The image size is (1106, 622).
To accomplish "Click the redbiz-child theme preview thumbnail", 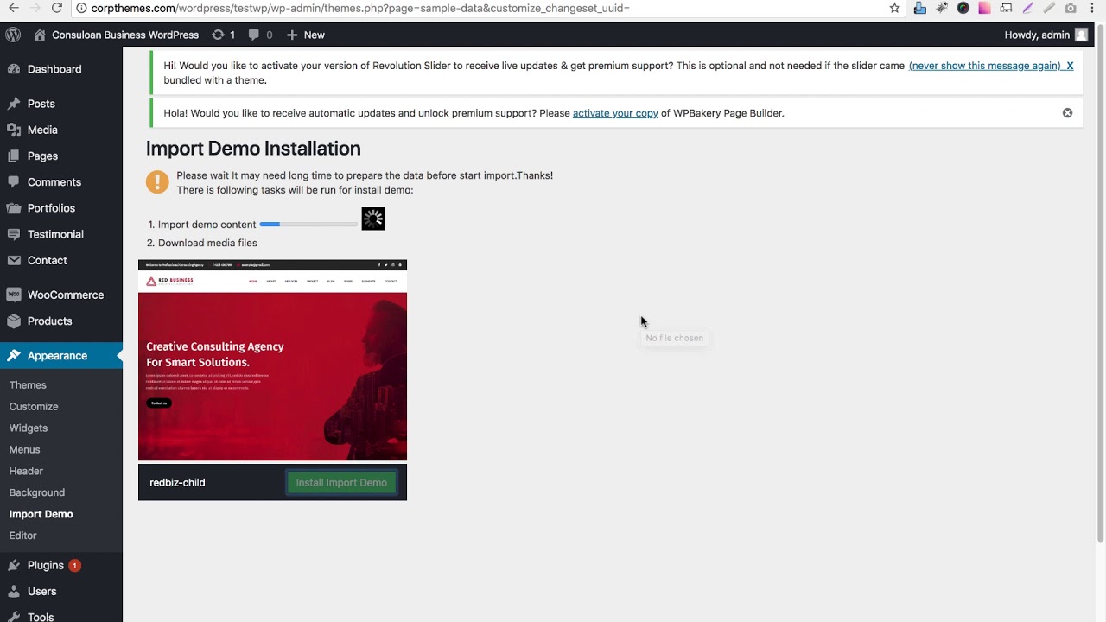I will [x=272, y=360].
